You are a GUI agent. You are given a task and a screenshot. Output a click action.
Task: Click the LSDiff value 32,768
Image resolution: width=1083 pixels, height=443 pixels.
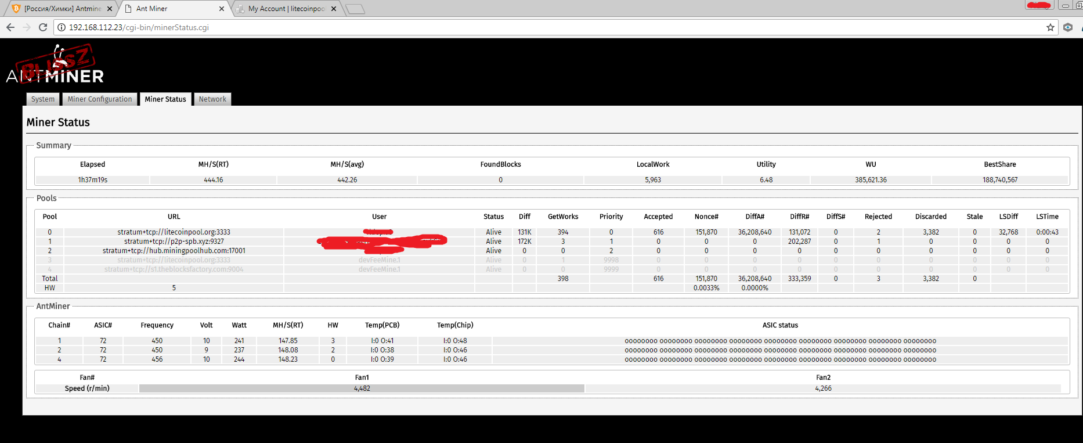point(1008,232)
